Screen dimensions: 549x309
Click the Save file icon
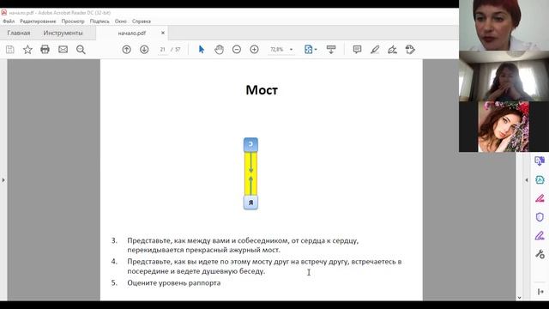(10, 50)
